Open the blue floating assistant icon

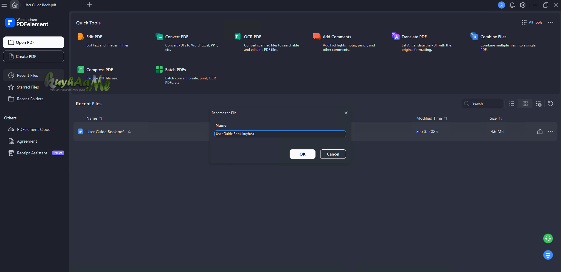click(x=548, y=255)
